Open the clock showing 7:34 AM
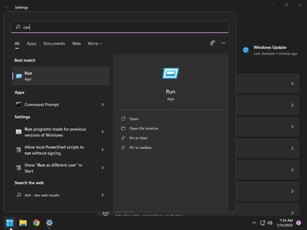The image size is (307, 230). point(285,223)
